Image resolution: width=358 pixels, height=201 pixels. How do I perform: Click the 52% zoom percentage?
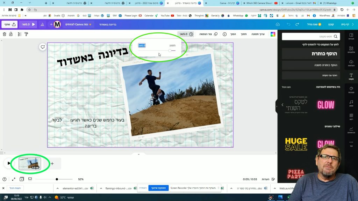click(x=81, y=179)
